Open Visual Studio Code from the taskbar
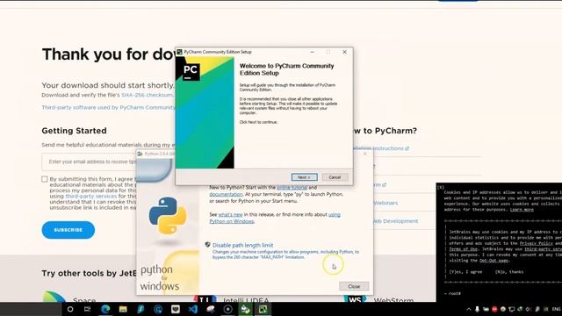This screenshot has height=316, width=562. click(x=193, y=309)
